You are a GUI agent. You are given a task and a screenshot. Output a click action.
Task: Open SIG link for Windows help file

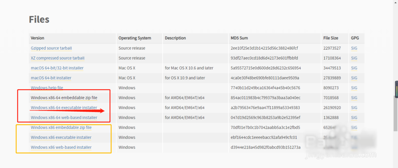[x=354, y=88]
